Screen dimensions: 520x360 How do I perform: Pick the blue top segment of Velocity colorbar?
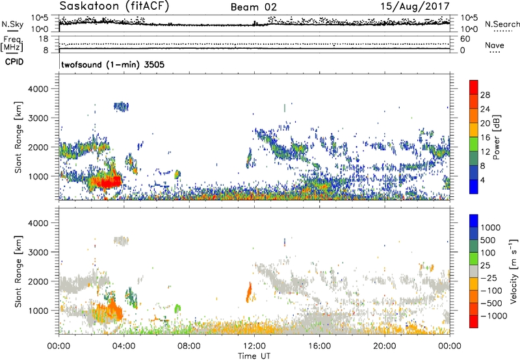474,221
